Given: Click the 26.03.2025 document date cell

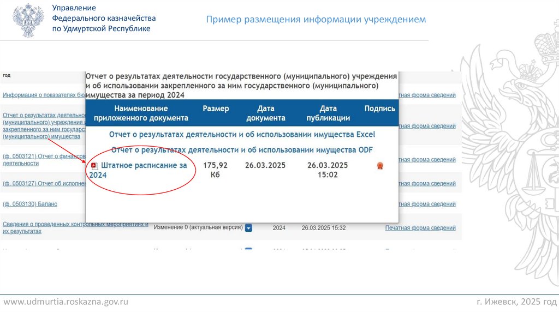Looking at the screenshot, I should 265,165.
